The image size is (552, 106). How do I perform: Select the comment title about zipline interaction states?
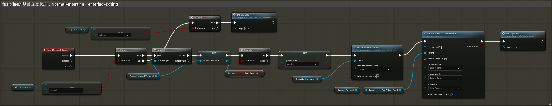[x=60, y=4]
